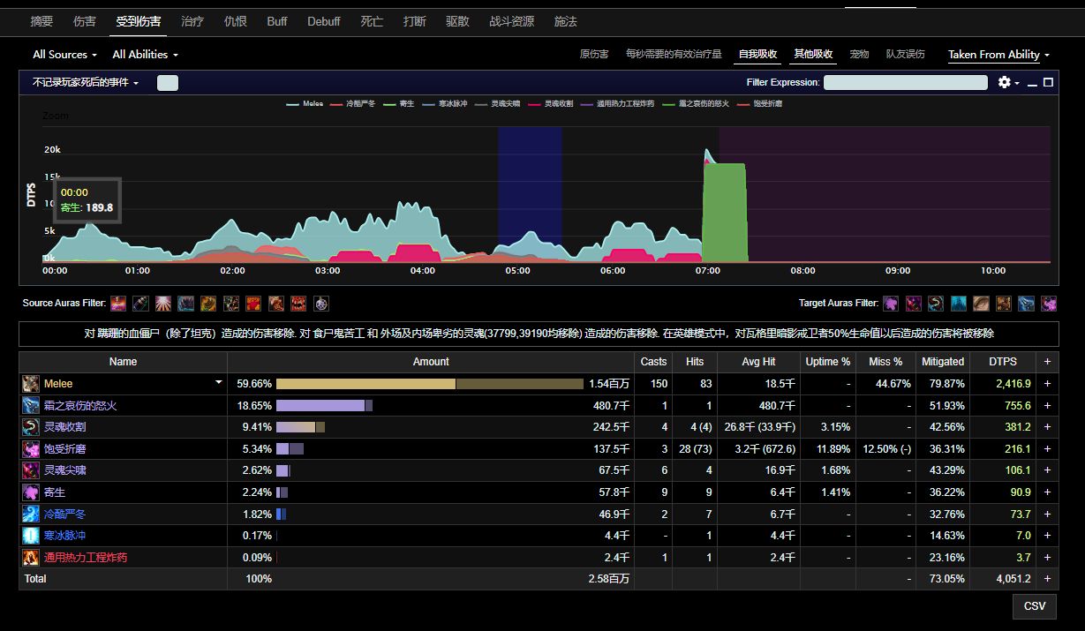
Task: Expand the Taken From Ability dropdown
Action: [x=998, y=55]
